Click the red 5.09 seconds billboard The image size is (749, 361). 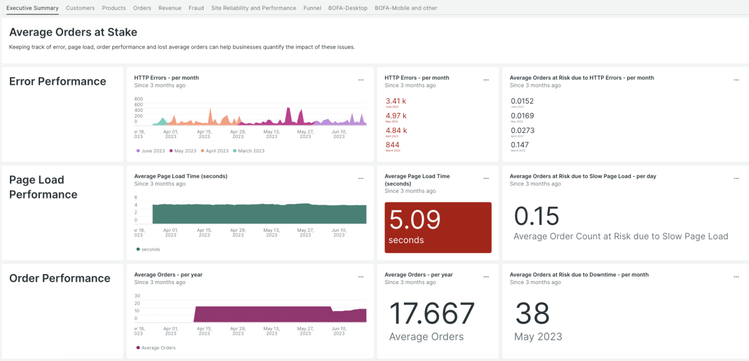[x=438, y=227]
